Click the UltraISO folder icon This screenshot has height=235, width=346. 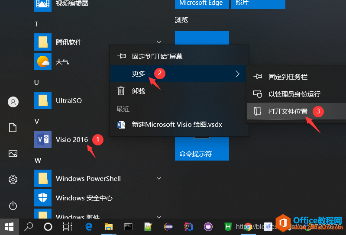43,100
